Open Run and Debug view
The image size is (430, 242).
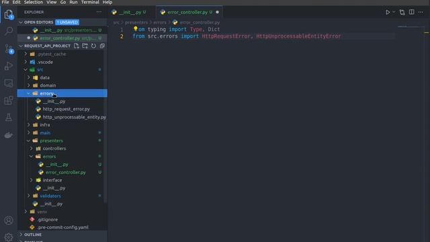(9, 66)
